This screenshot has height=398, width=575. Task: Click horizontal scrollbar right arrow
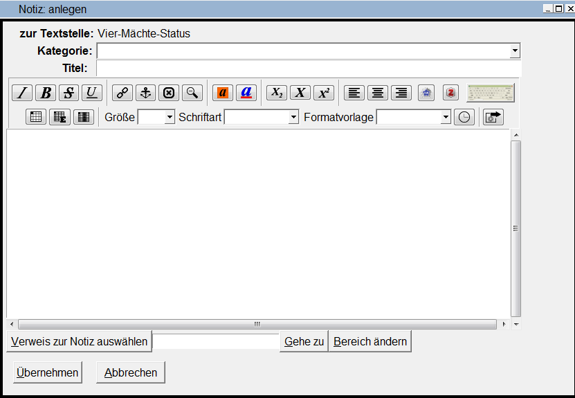click(x=504, y=324)
